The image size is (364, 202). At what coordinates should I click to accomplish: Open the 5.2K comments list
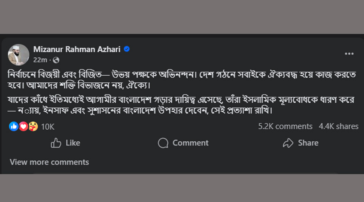coord(285,126)
